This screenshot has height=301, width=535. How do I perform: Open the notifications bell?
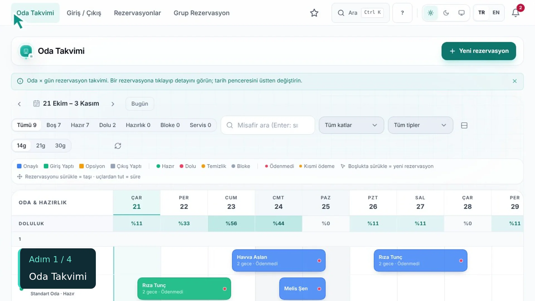click(x=515, y=13)
